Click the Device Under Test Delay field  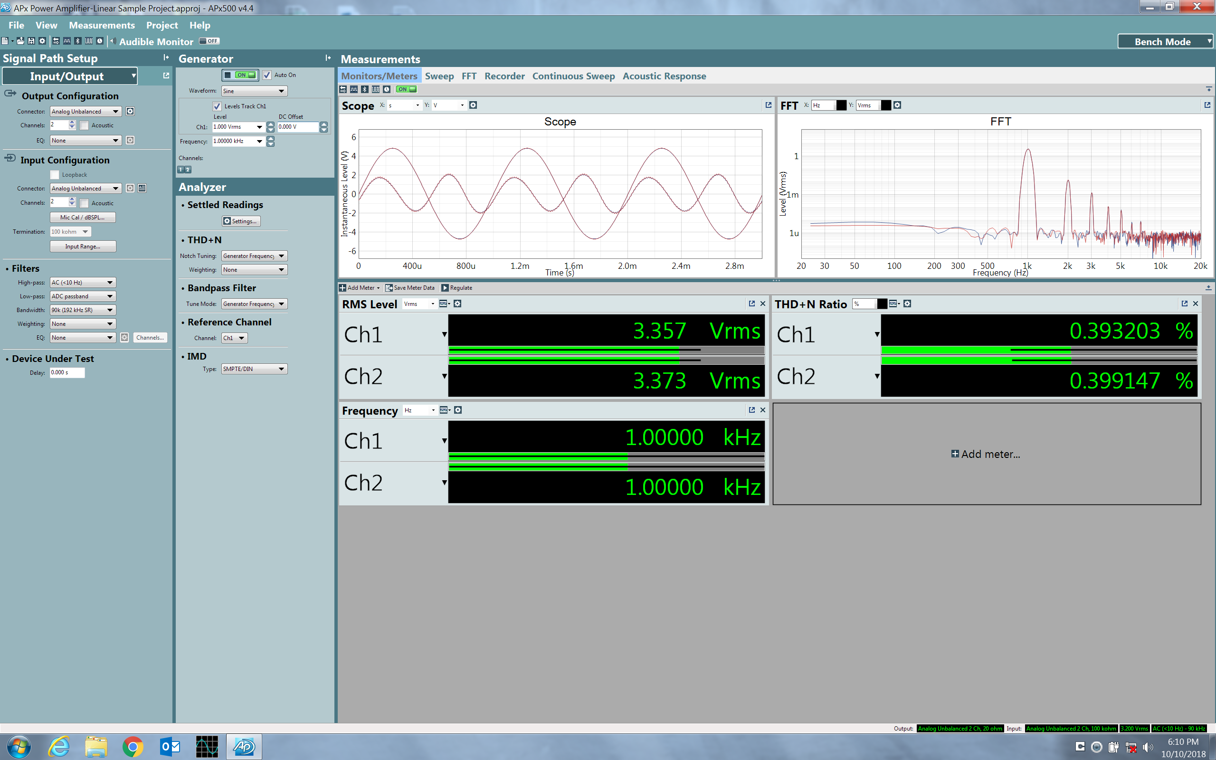(x=67, y=372)
